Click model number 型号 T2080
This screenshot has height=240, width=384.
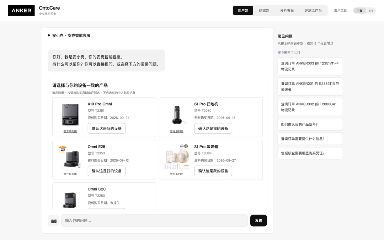(203, 111)
